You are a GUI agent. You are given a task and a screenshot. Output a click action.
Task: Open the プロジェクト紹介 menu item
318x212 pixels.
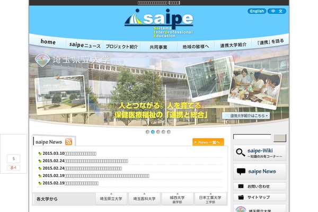point(122,47)
